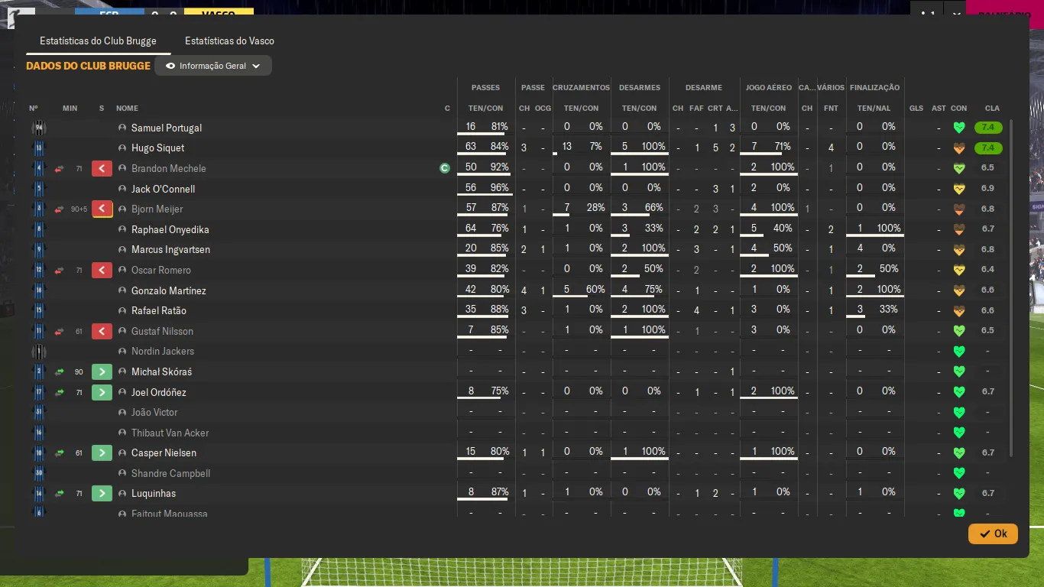The height and width of the screenshot is (587, 1044).
Task: Click Hugo Siquet's 13 crosses value
Action: pos(566,147)
